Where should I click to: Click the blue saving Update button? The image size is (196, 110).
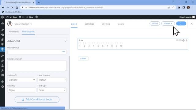click(x=181, y=24)
